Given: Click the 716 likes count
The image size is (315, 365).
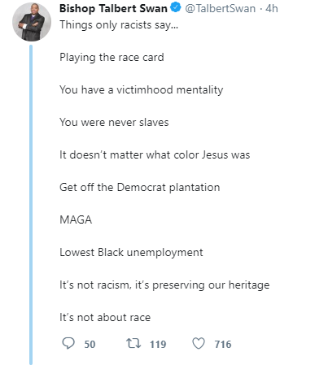Looking at the screenshot, I should [223, 345].
